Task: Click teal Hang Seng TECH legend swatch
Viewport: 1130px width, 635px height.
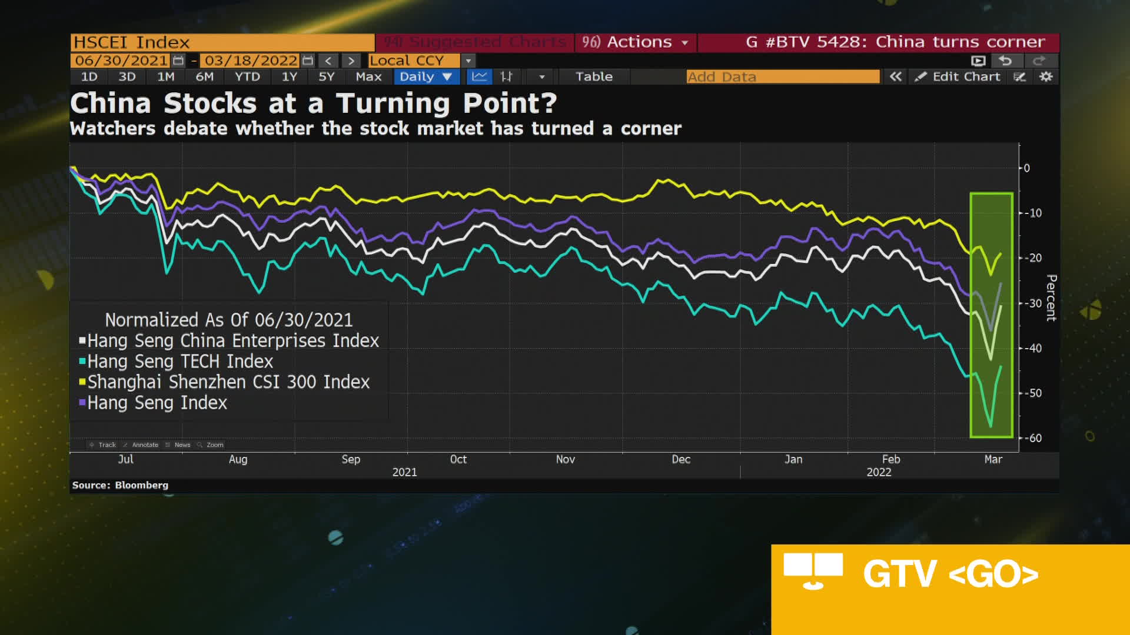Action: [x=82, y=360]
